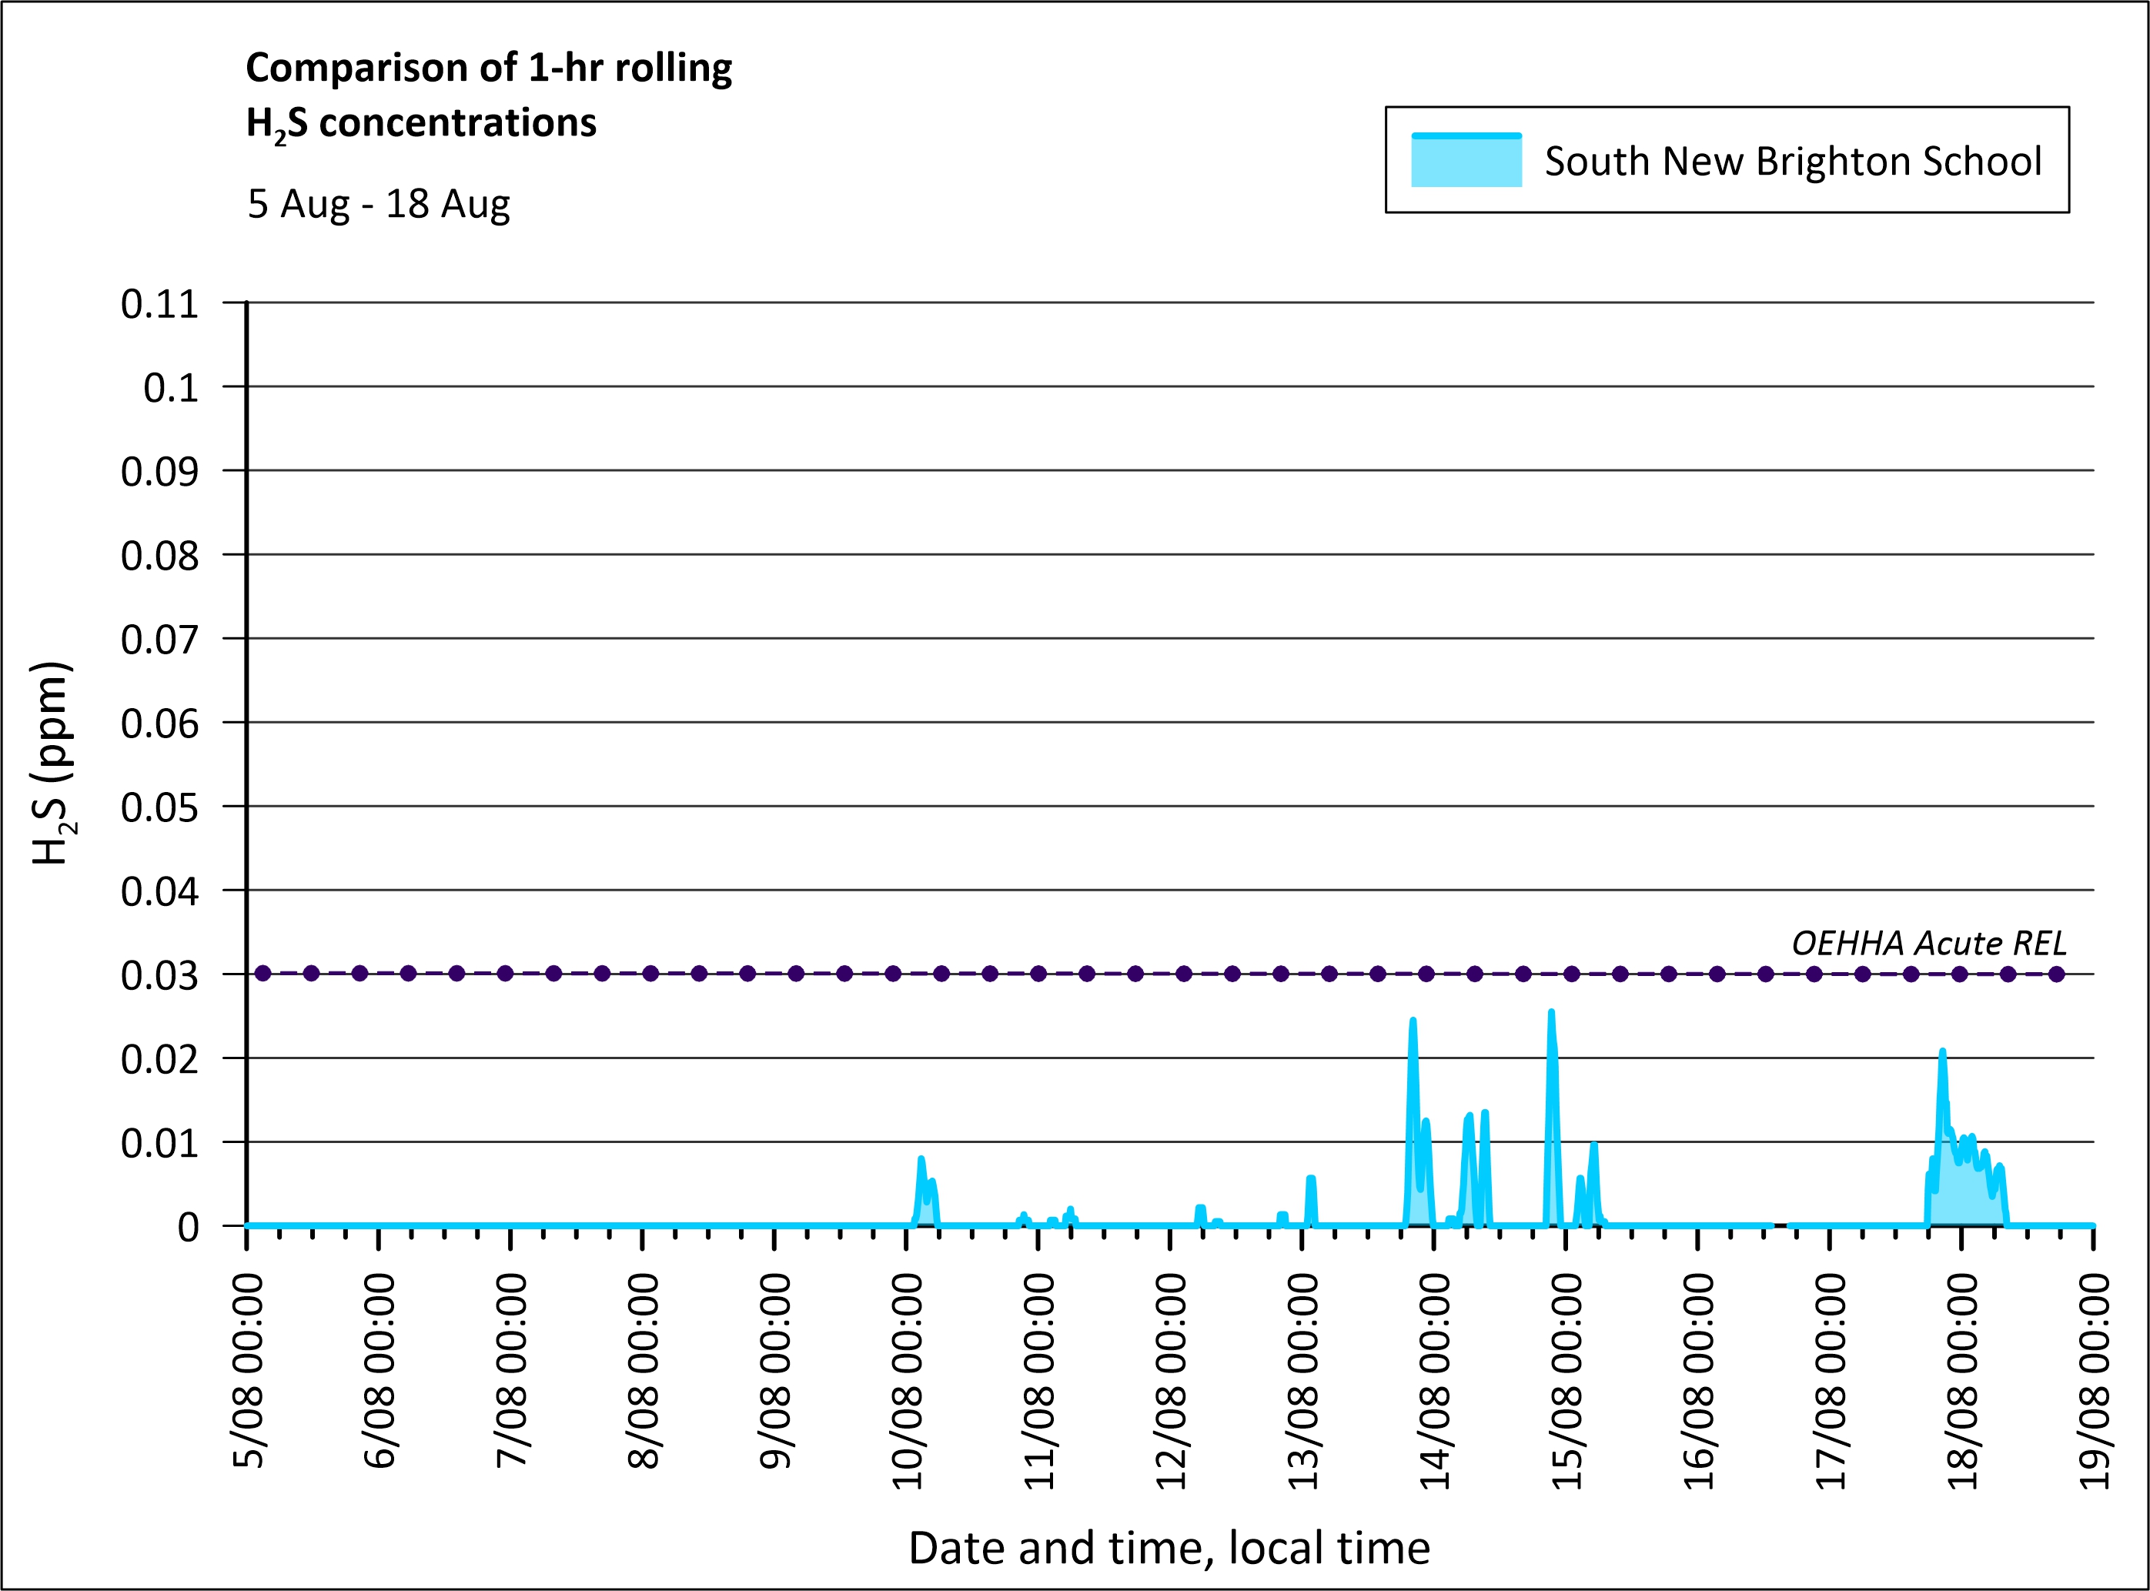Click the 0.05 y-axis tick label
The width and height of the screenshot is (2150, 1591).
(160, 807)
